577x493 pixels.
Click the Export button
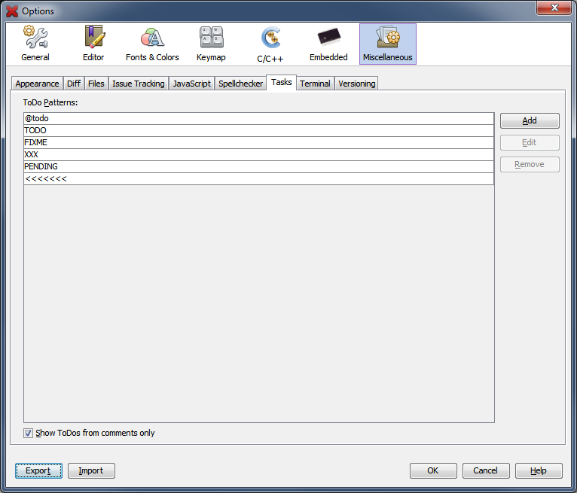pyautogui.click(x=38, y=470)
